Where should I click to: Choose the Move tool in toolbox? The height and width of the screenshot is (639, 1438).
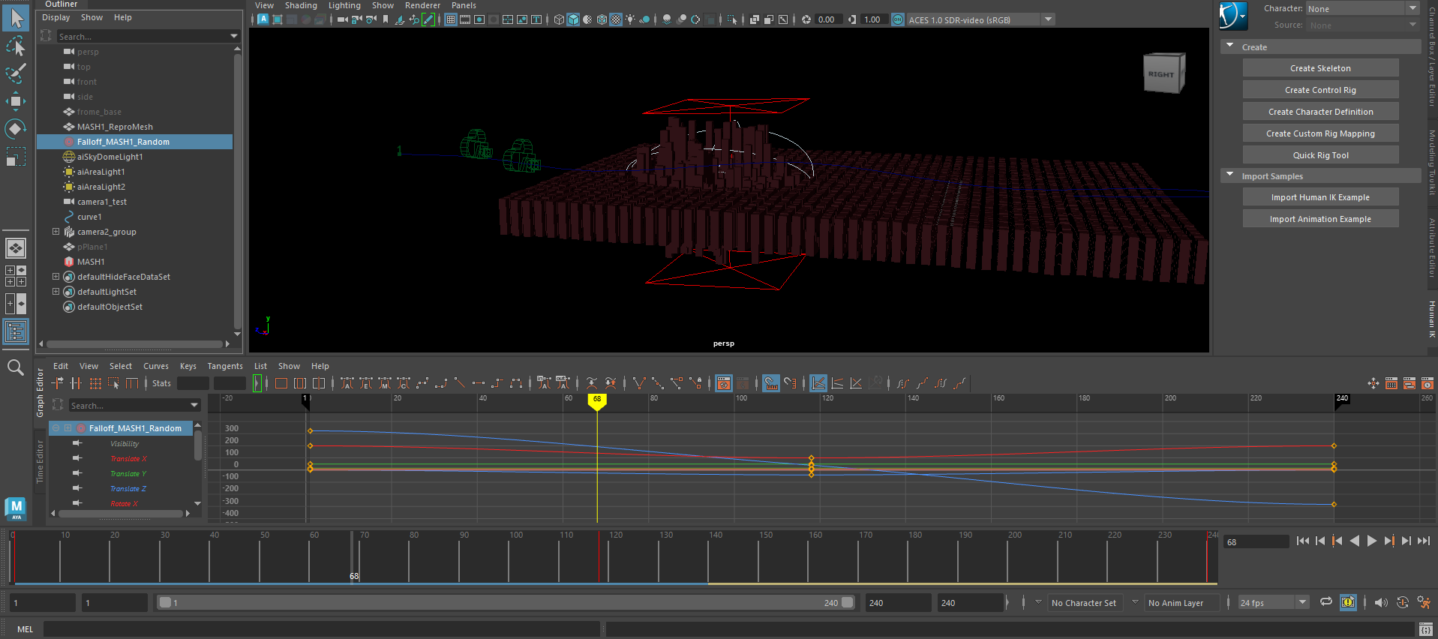pos(16,101)
